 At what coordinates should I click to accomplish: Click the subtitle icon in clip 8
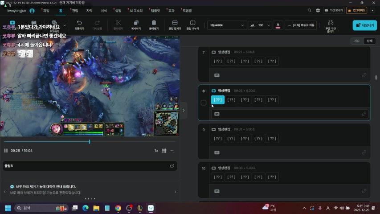pos(217,114)
